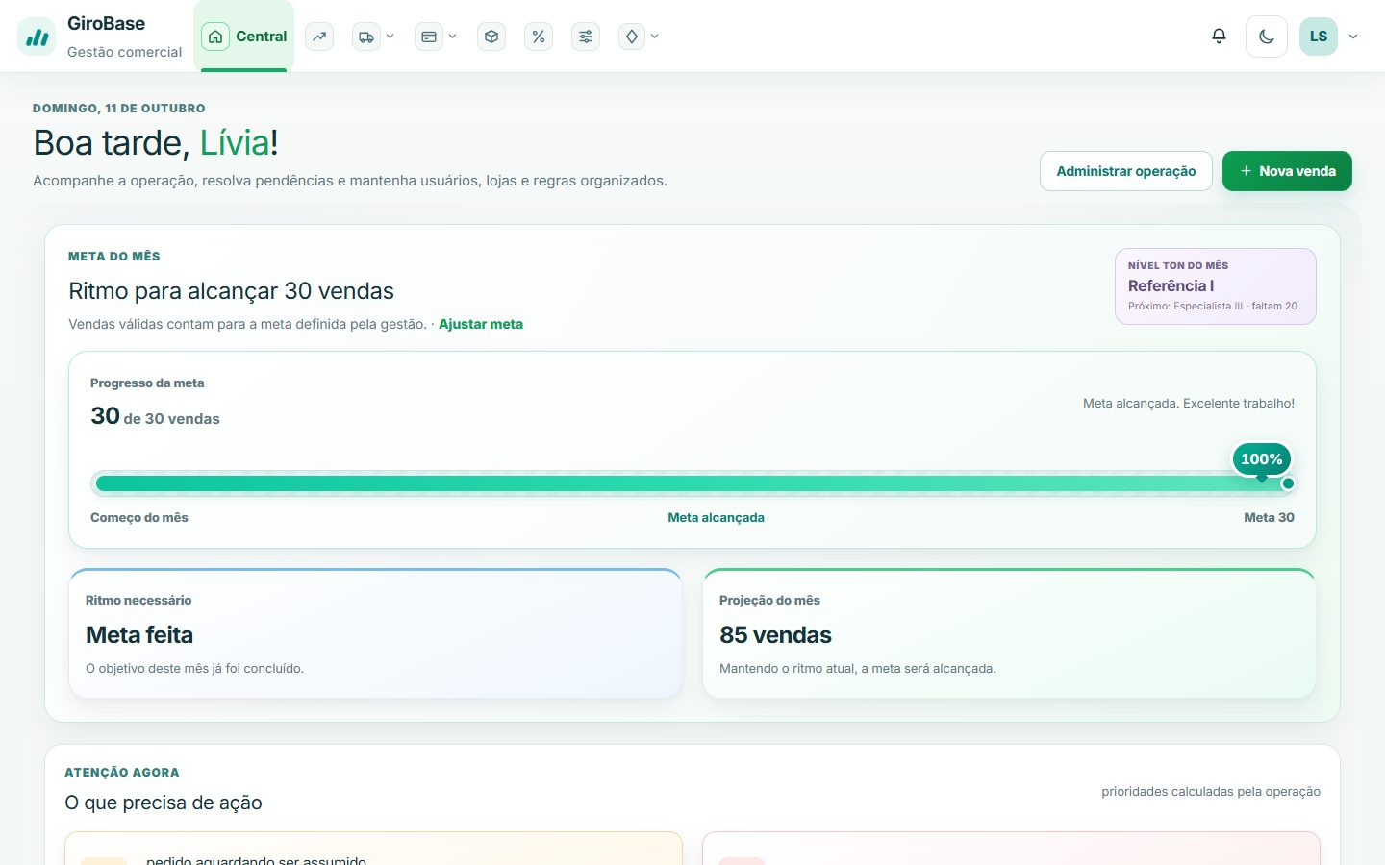The image size is (1385, 865).
Task: Click the Nova venda button
Action: click(x=1287, y=171)
